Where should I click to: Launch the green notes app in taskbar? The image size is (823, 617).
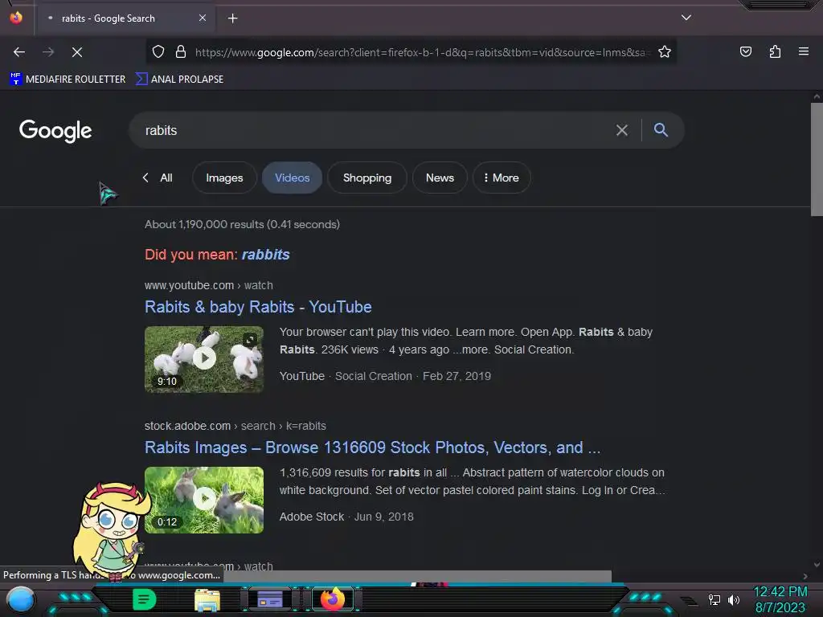[x=144, y=599]
